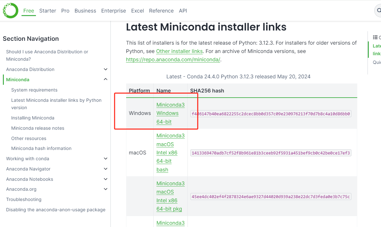Click the Anaconda logo in the header

pos(10,10)
